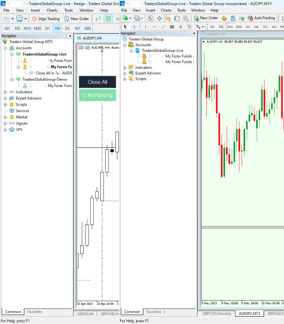Open the Charts menu in MT5

[52, 10]
